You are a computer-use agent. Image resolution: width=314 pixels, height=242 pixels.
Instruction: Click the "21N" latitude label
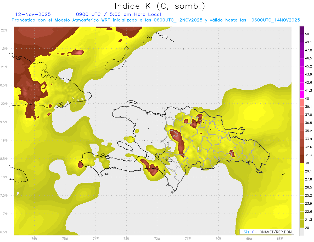(x=4, y=67)
